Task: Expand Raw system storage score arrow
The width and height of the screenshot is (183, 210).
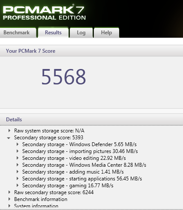Action: click(x=9, y=131)
